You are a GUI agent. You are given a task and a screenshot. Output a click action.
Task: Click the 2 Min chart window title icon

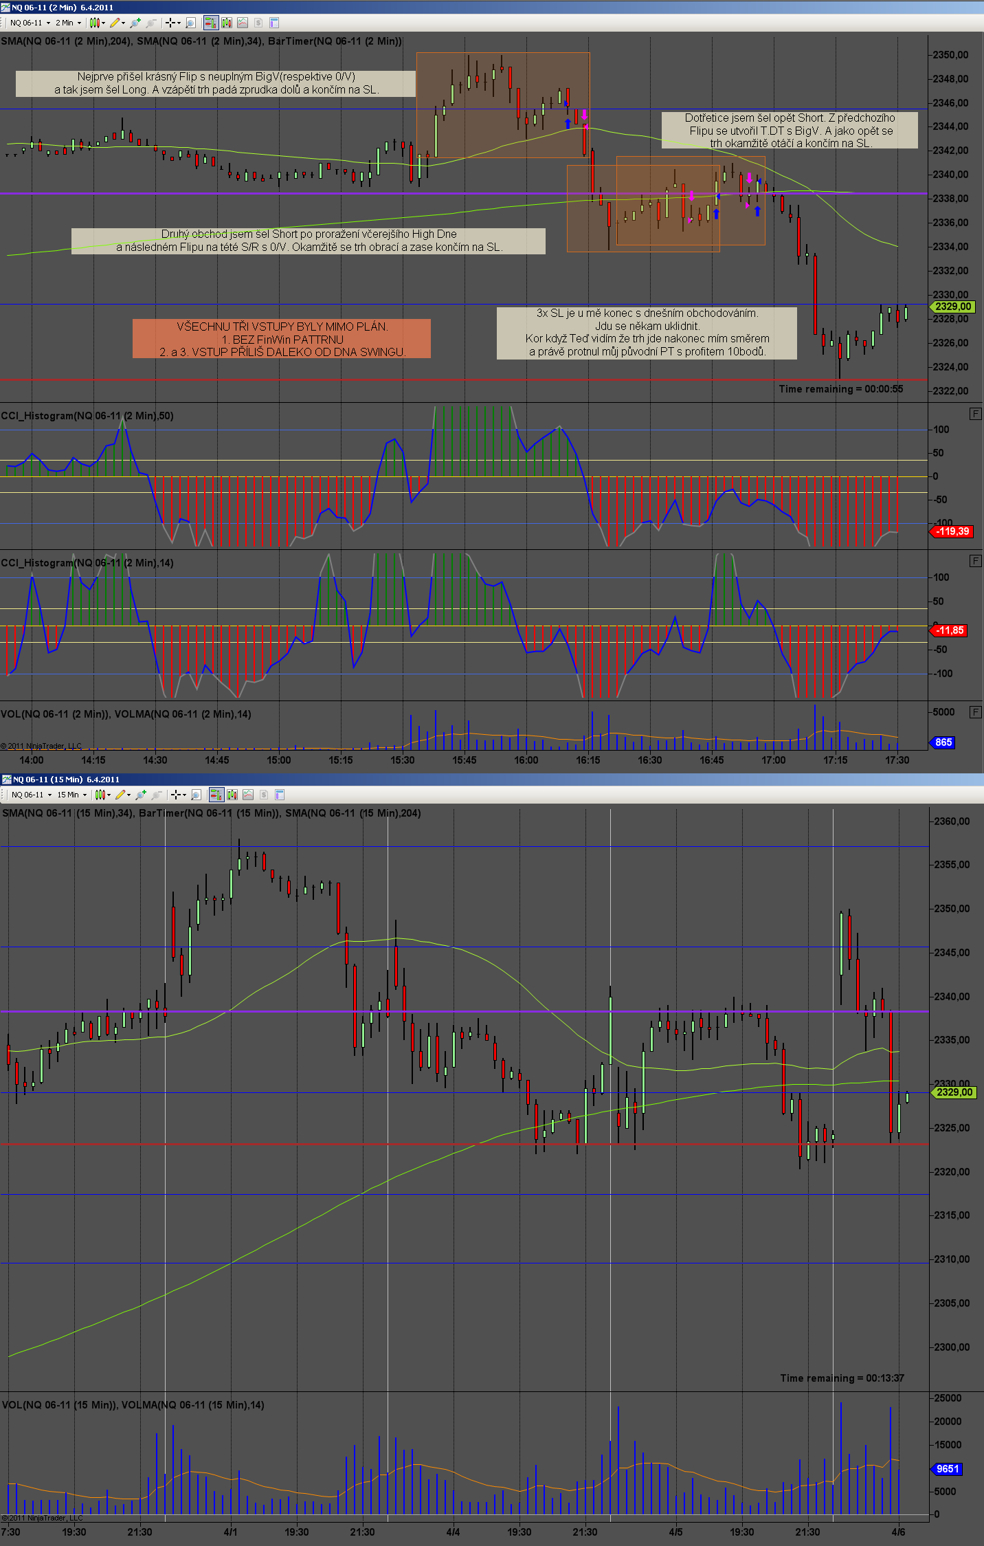point(5,7)
